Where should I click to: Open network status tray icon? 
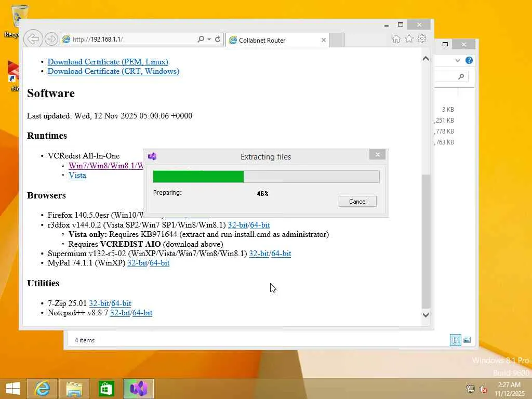(470, 389)
